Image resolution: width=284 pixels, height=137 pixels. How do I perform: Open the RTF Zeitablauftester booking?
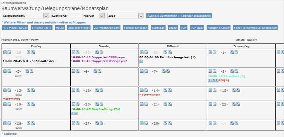pos(29,61)
